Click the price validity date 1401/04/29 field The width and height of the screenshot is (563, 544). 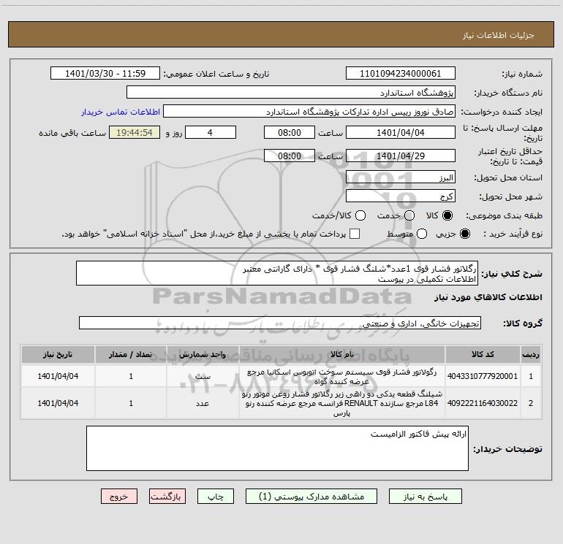tap(401, 156)
